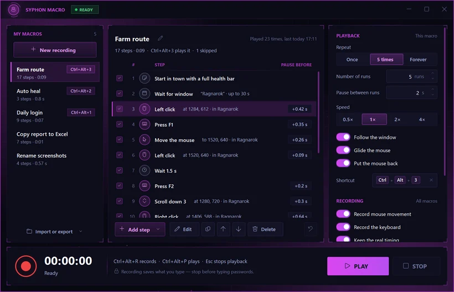This screenshot has height=292, width=454.
Task: Delete the selected step
Action: coord(265,230)
